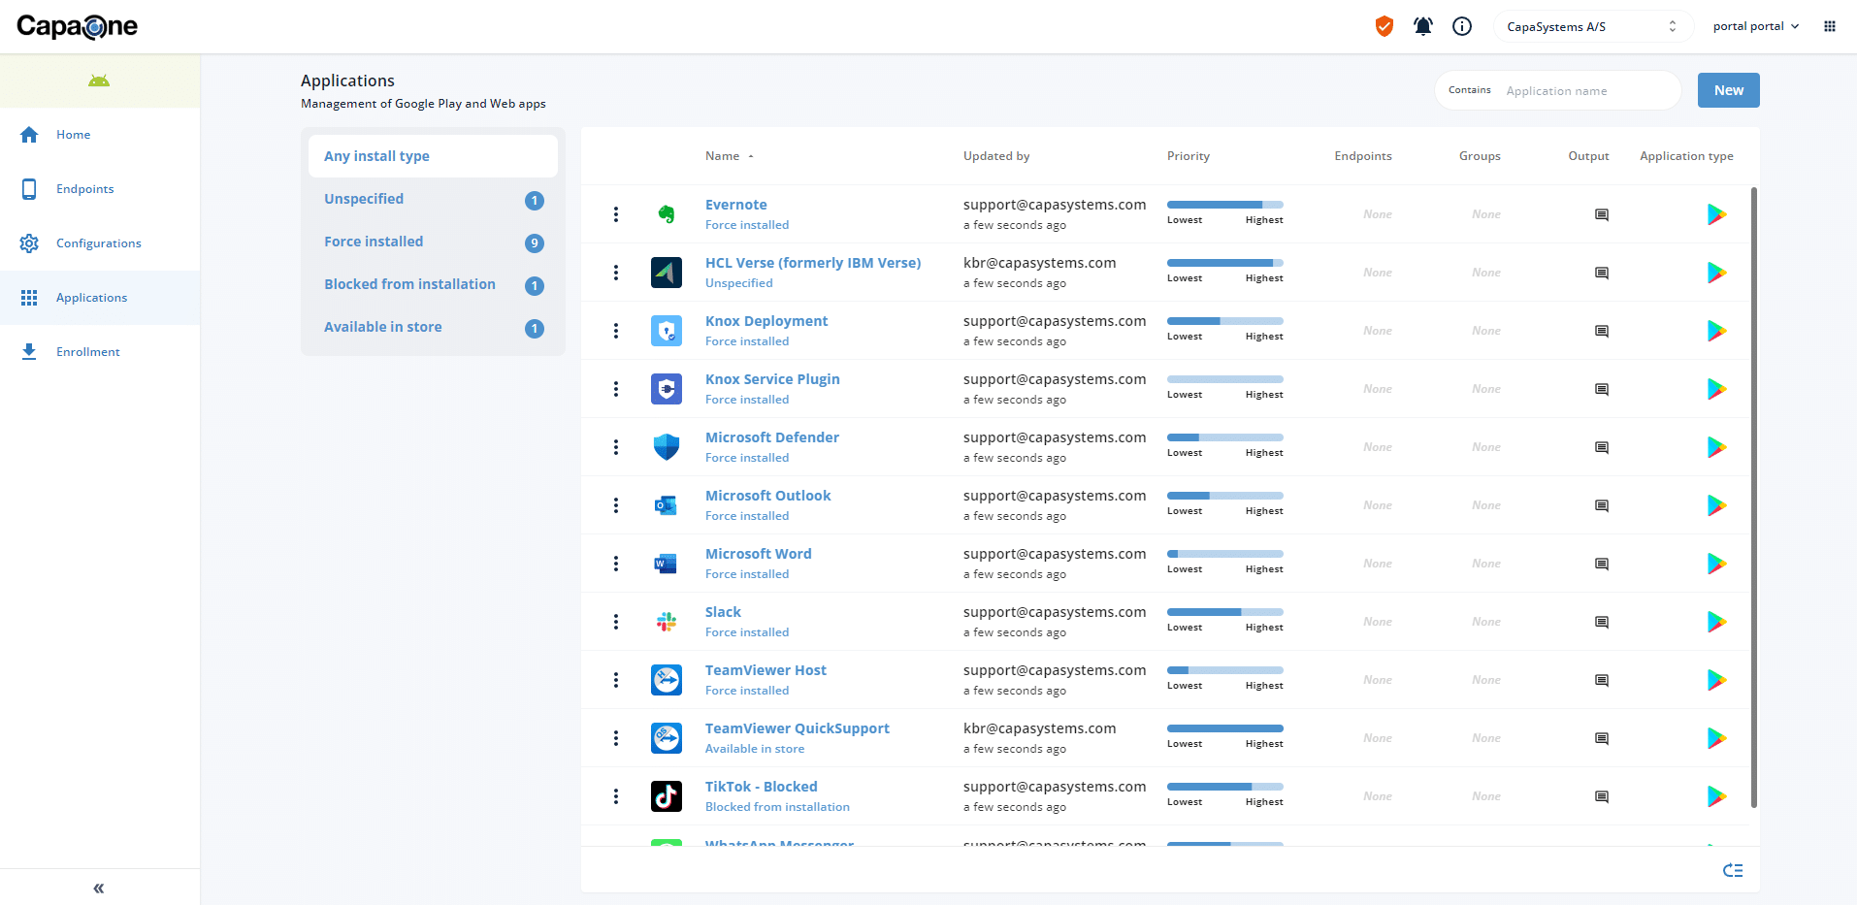This screenshot has width=1857, height=905.
Task: Filter by Force installed
Action: click(x=433, y=242)
